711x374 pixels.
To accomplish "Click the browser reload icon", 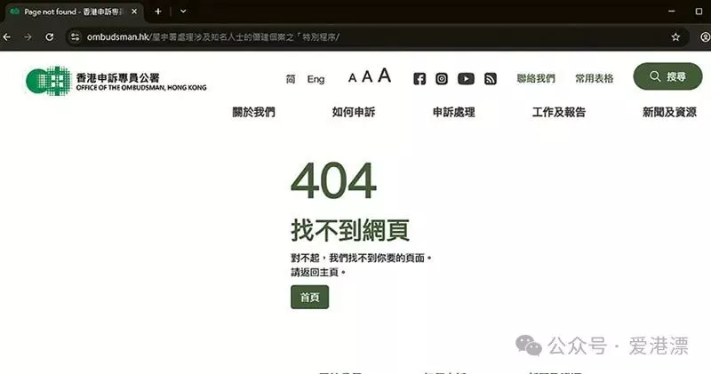I will (x=50, y=37).
